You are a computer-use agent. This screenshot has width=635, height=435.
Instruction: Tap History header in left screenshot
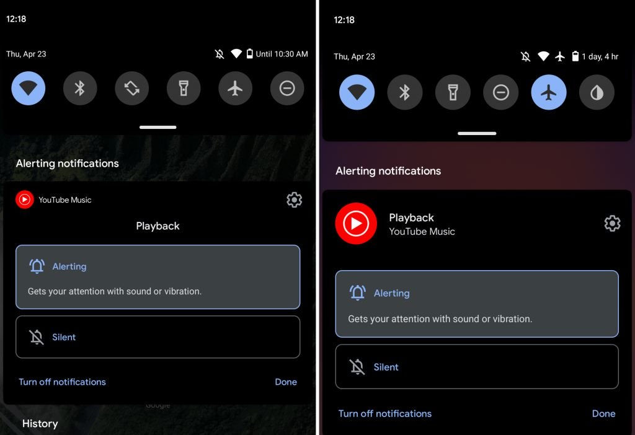(40, 424)
